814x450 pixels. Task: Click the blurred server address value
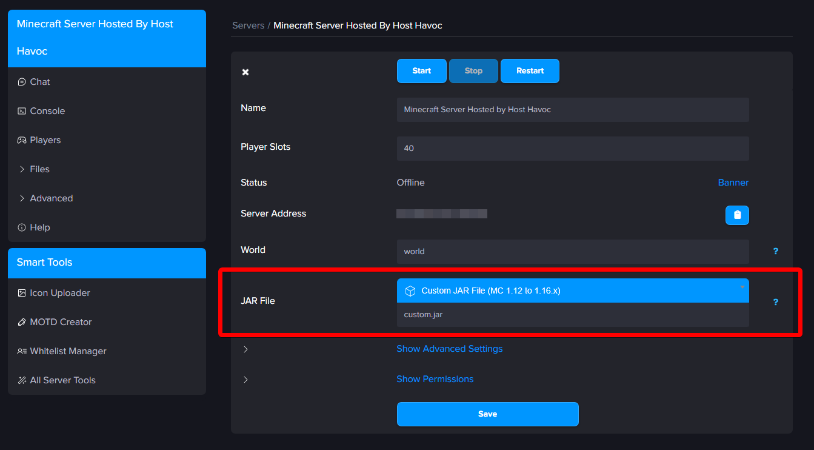442,213
